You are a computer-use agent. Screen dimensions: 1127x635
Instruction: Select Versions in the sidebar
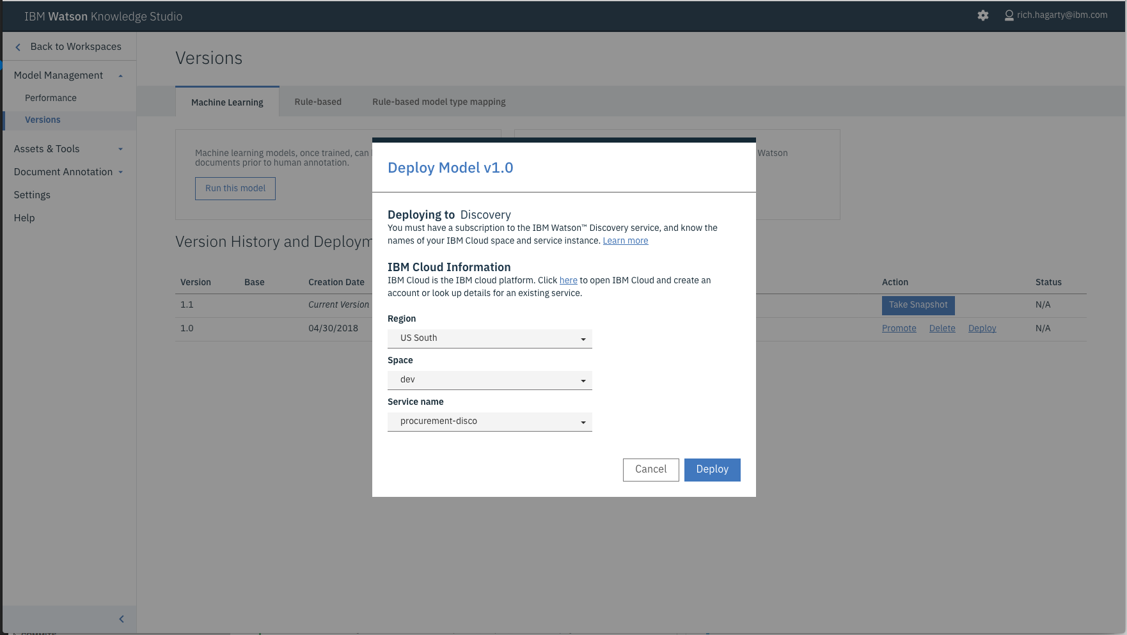(x=43, y=120)
